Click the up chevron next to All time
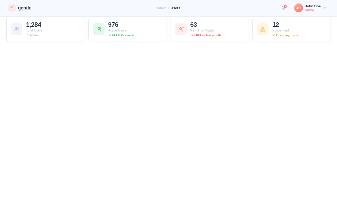Image resolution: width=337 pixels, height=210 pixels. tap(27, 35)
